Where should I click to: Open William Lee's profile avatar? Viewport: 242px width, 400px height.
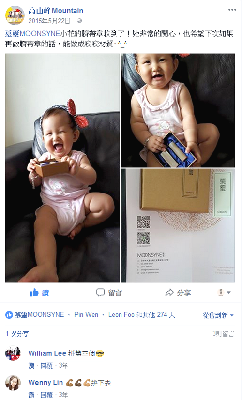13,353
